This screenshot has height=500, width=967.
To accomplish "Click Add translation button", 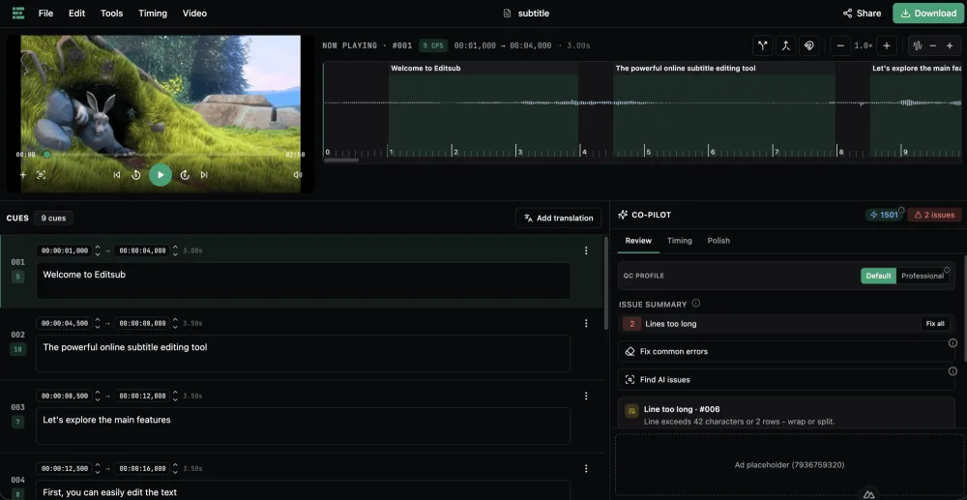I will coord(558,218).
